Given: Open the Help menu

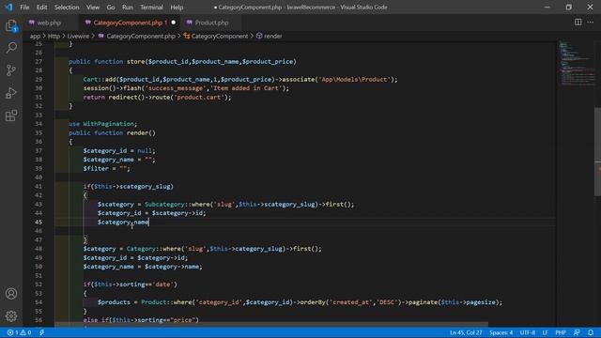Looking at the screenshot, I should coord(177,8).
